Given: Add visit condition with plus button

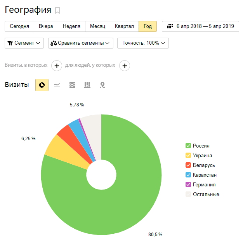Looking at the screenshot, I should (57, 66).
